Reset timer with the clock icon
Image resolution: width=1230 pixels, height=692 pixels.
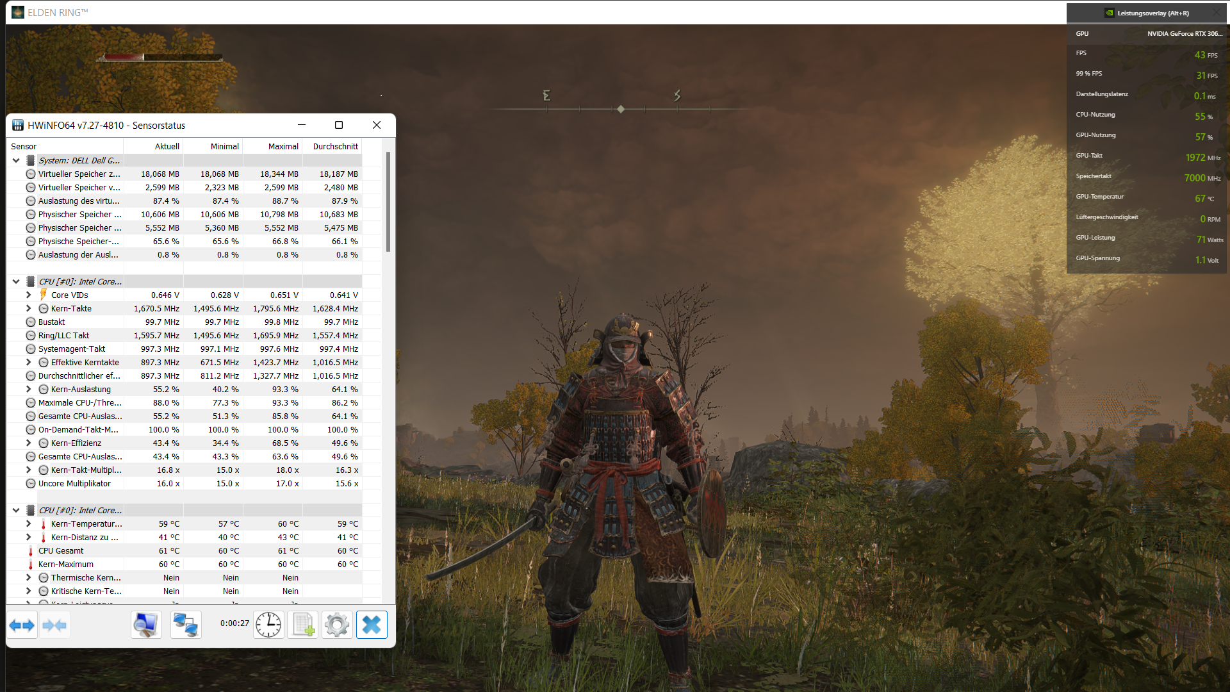click(268, 625)
